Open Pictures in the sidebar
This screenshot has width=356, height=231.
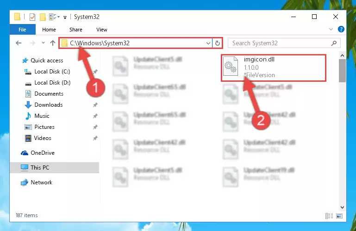pyautogui.click(x=44, y=127)
